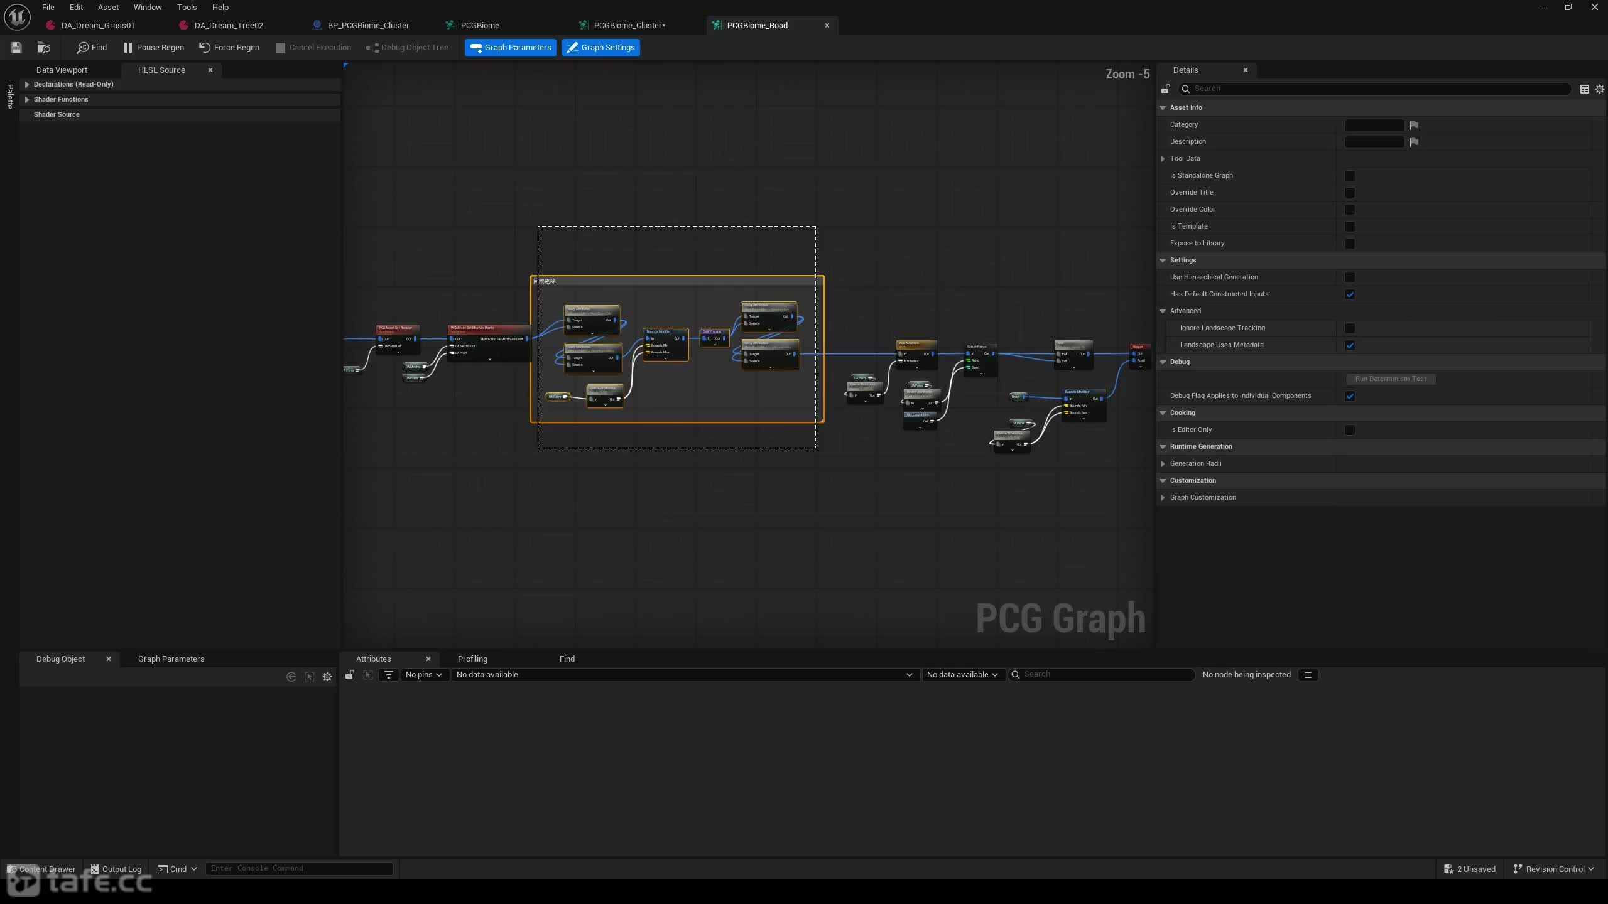Click the Browse to asset icon
This screenshot has height=904, width=1608.
pos(43,47)
